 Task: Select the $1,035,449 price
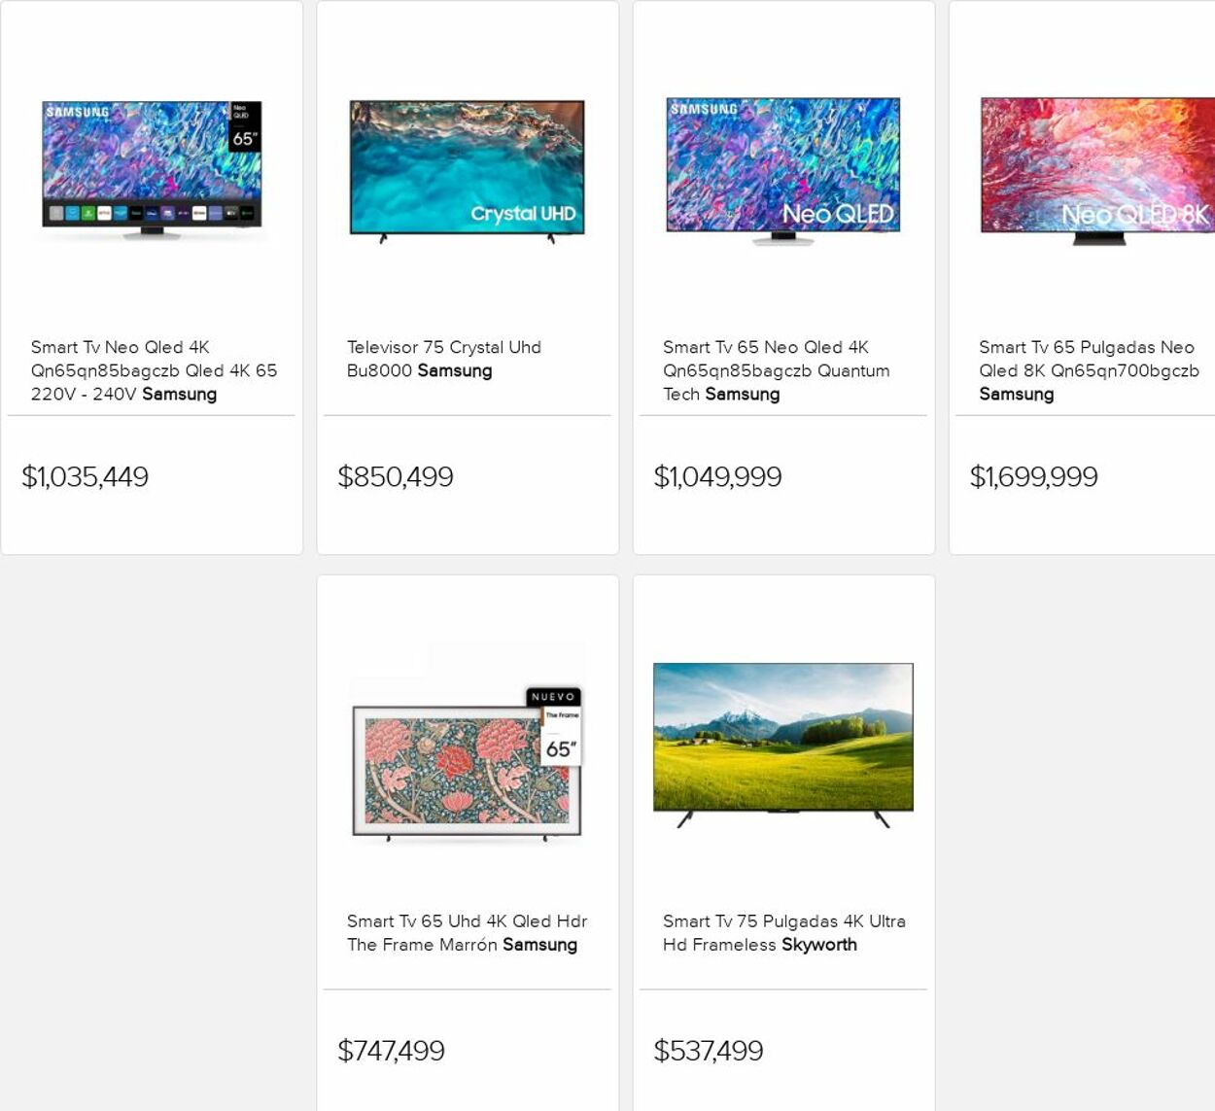click(86, 476)
